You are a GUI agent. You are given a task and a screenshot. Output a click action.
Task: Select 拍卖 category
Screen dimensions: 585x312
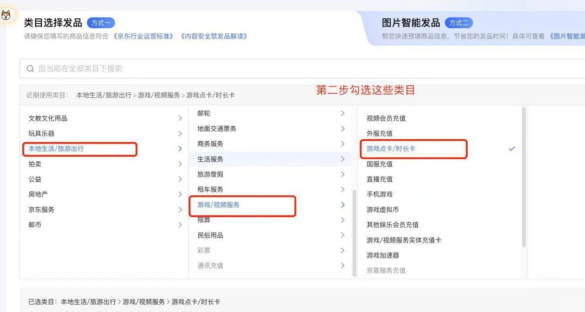tap(35, 164)
